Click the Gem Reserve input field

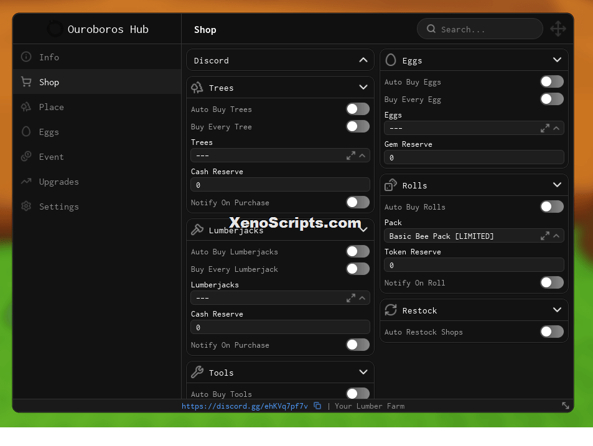(474, 157)
